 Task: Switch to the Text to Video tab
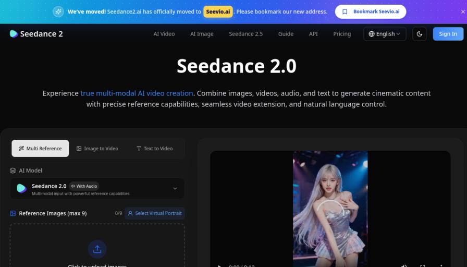[x=155, y=149]
